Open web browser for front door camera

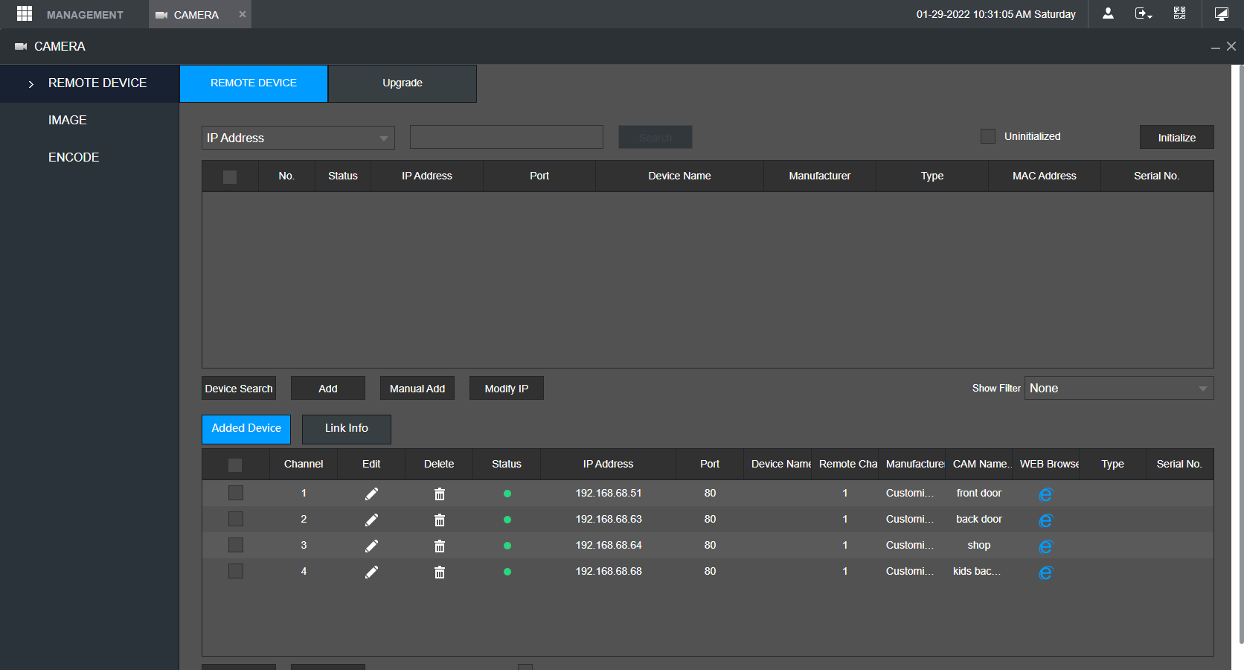click(1045, 494)
